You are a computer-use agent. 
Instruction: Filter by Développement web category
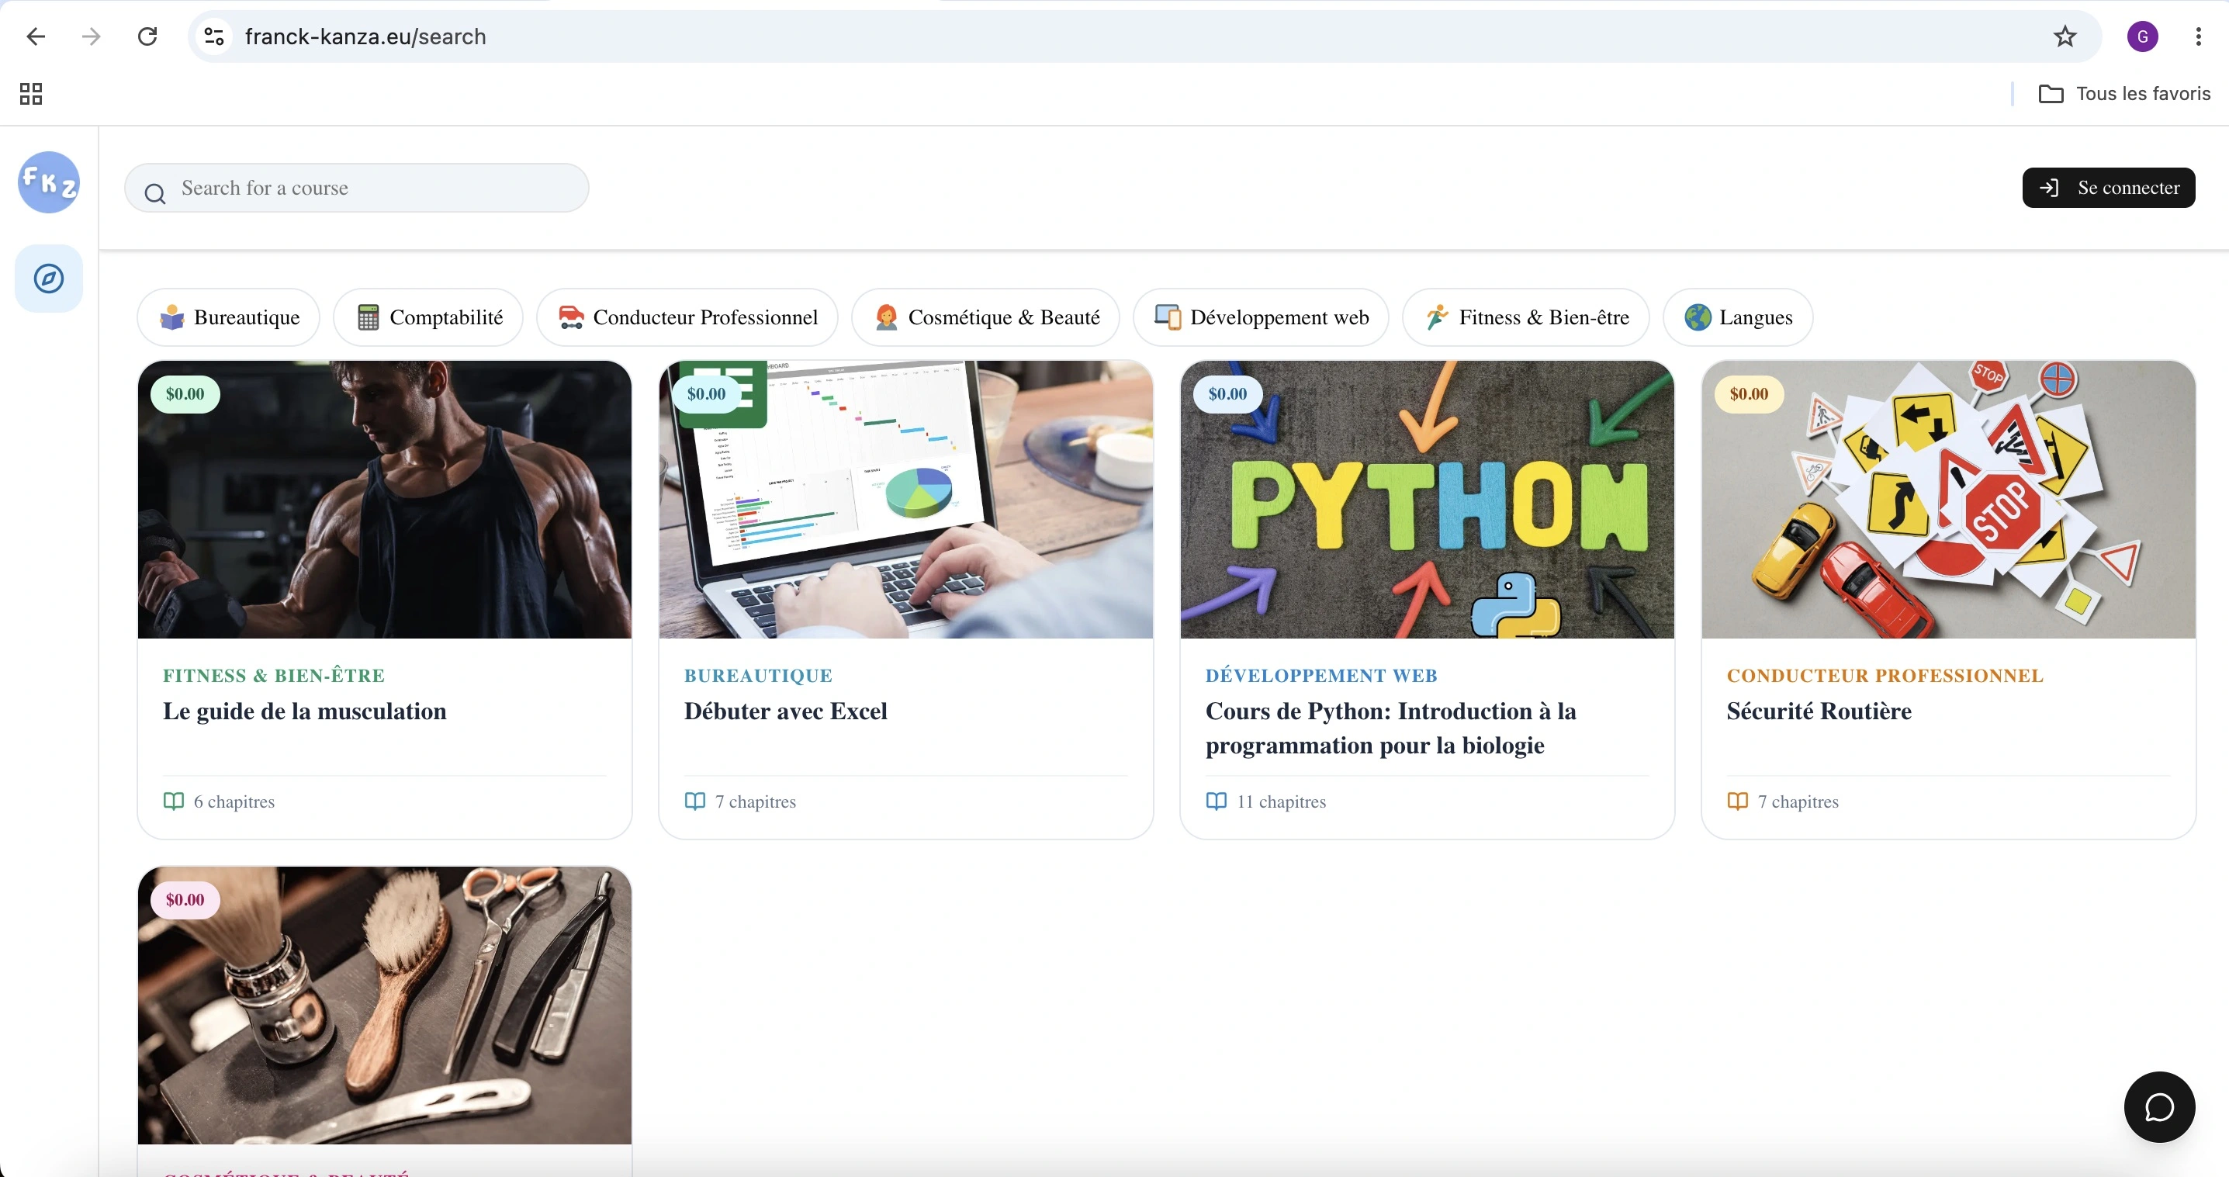[1261, 317]
